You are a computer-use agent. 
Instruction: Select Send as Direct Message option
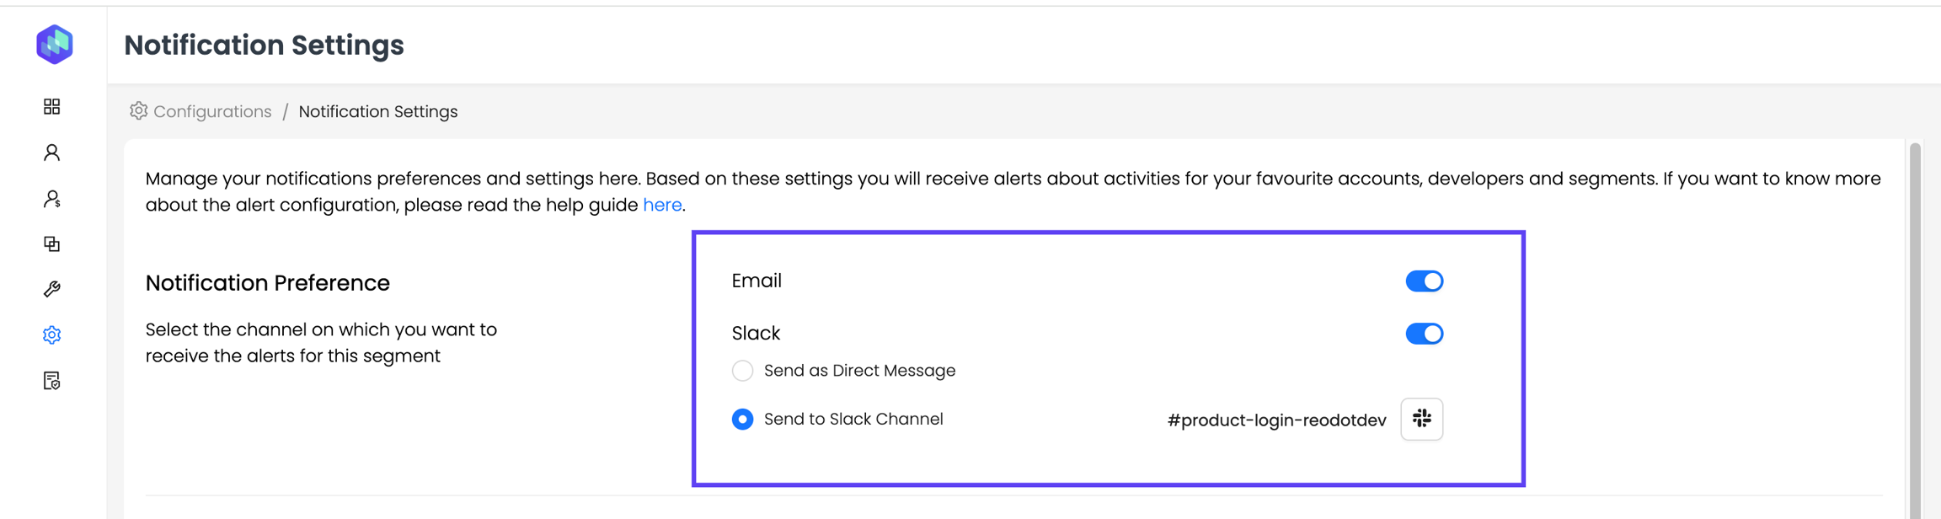(742, 371)
